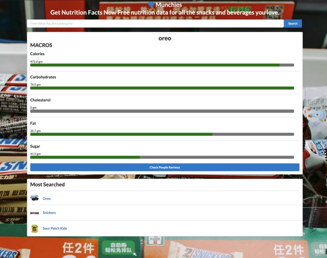This screenshot has width=327, height=258.
Task: Click the Cholesterol label
Action: point(40,100)
